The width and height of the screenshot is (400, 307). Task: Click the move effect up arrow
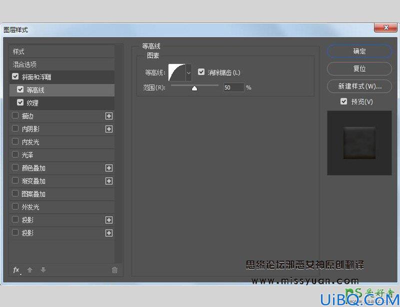pyautogui.click(x=29, y=269)
